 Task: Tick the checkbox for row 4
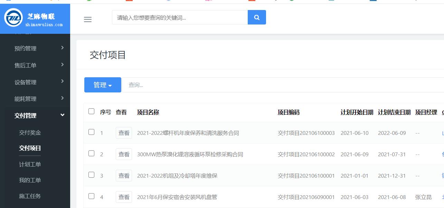91,196
